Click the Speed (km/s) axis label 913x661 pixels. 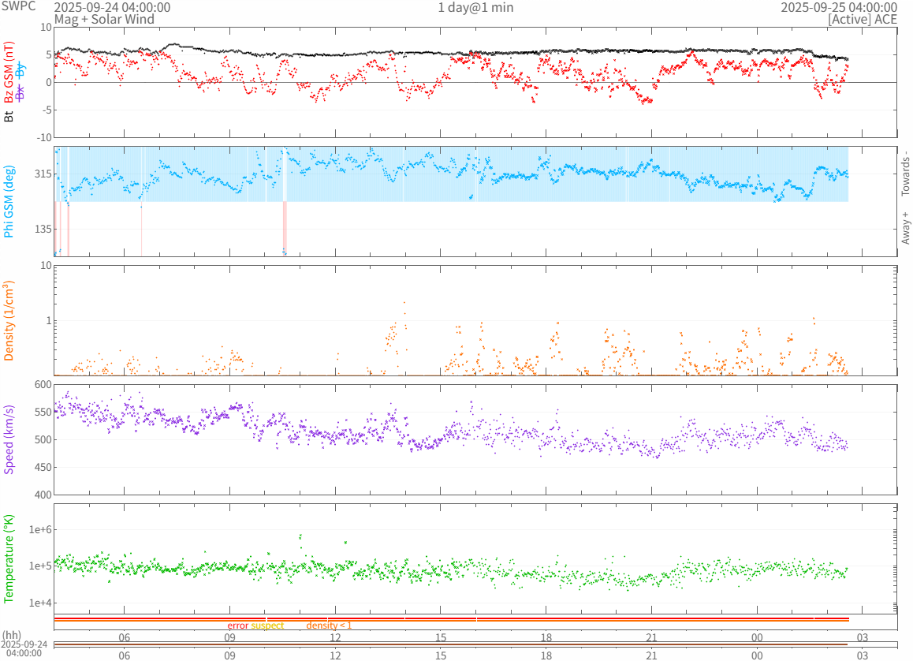coord(9,439)
